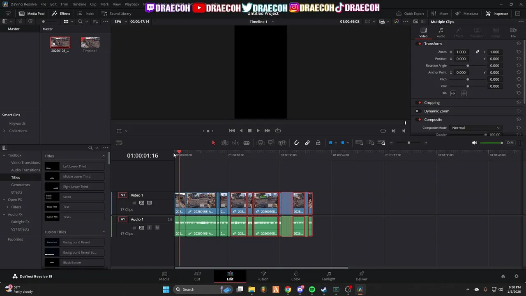Click the Full Extent Zoom icon
526x296 pixels.
coord(359,143)
